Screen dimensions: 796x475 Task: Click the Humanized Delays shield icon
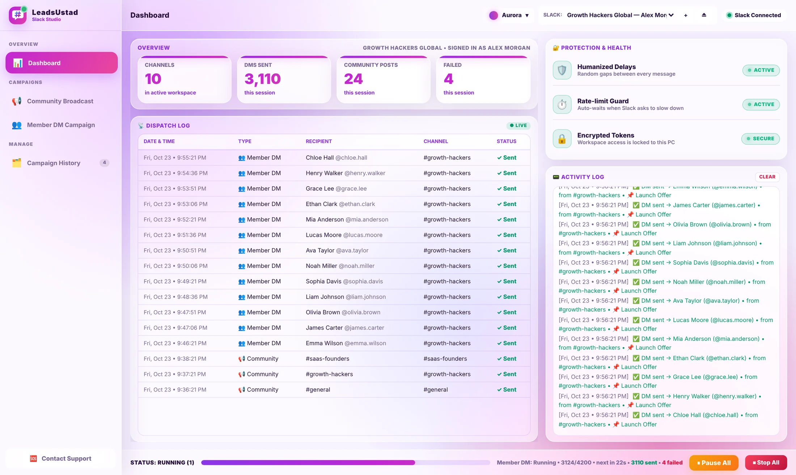[x=562, y=70]
